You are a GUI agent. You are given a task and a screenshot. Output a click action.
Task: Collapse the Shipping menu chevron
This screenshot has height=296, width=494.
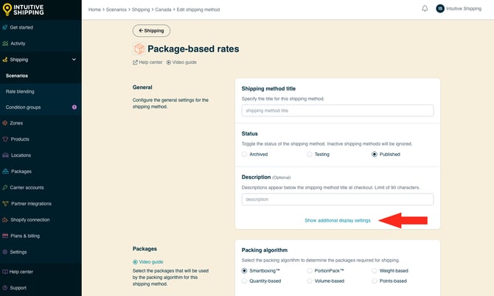point(74,60)
